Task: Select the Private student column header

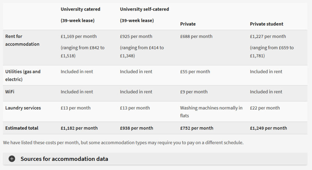Action: (267, 24)
